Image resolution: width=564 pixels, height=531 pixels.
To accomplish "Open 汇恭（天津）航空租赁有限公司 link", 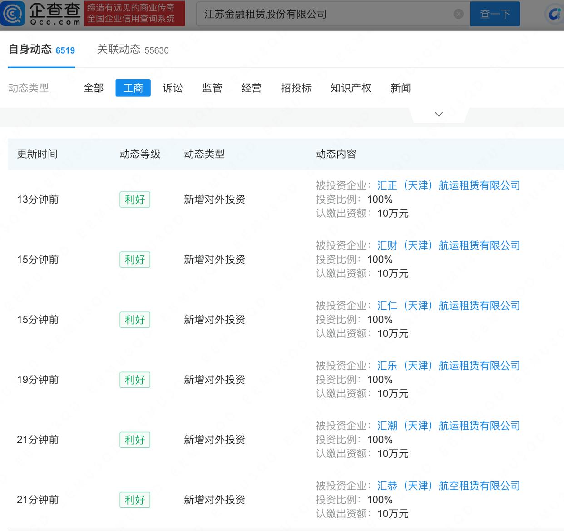I will pyautogui.click(x=448, y=486).
